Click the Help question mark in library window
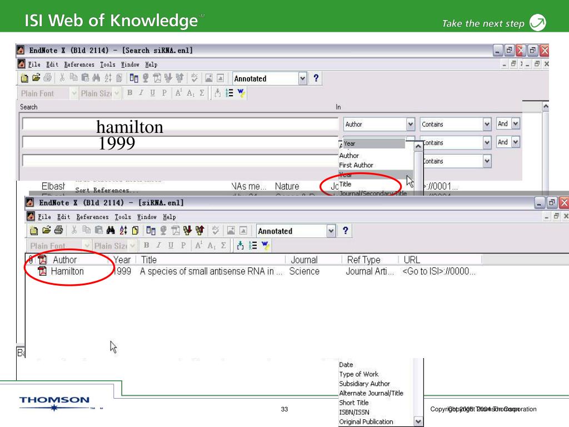This screenshot has height=427, width=569. click(x=345, y=231)
